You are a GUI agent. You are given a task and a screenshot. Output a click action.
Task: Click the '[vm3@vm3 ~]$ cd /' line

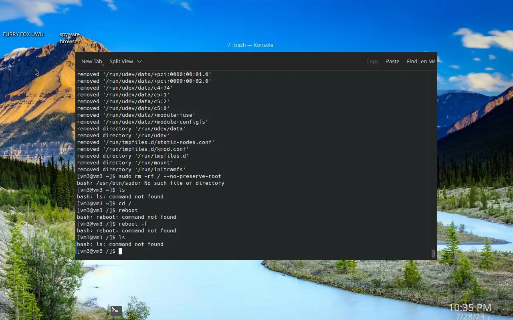[x=104, y=203]
